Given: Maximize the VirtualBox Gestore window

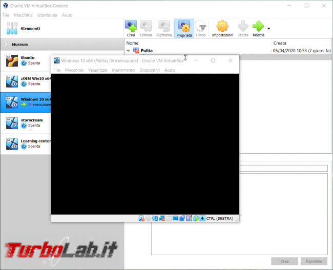Looking at the screenshot, I should point(306,6).
